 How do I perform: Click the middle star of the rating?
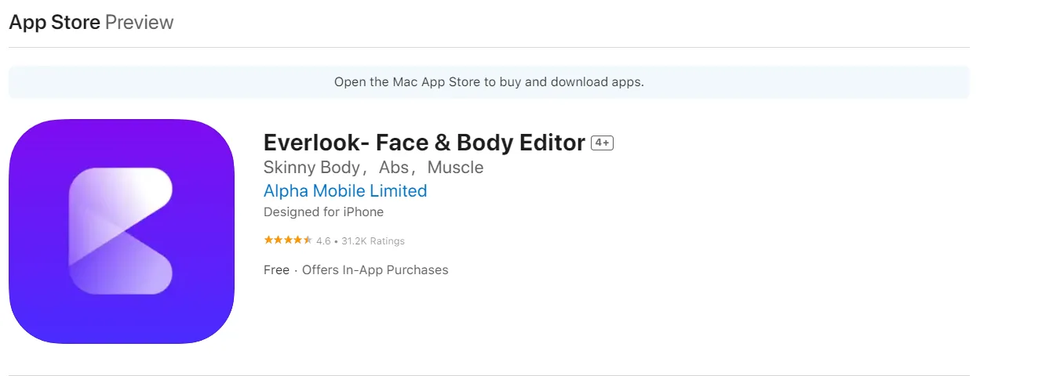tap(288, 240)
